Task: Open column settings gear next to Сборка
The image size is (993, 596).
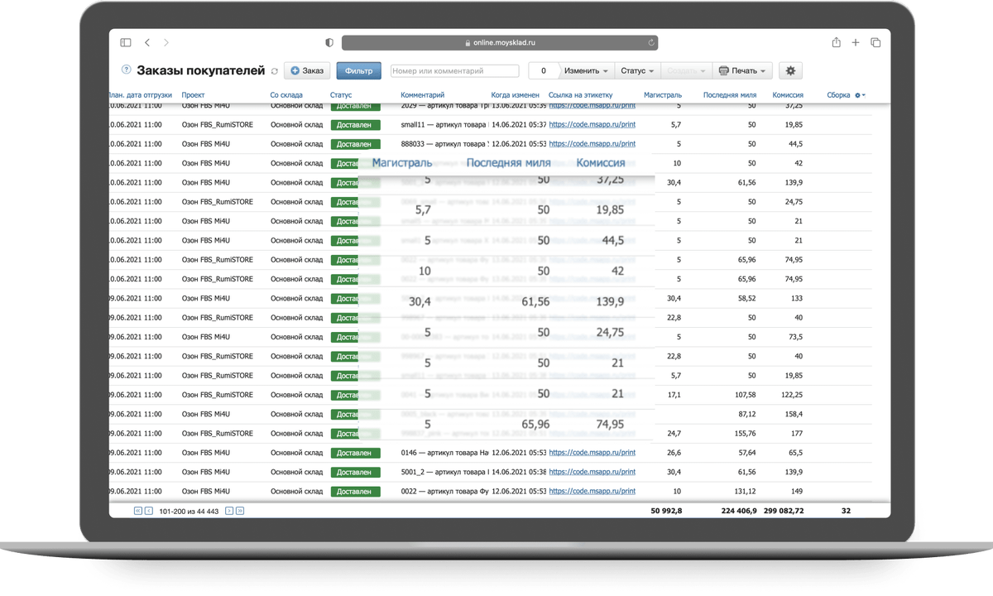Action: (859, 95)
